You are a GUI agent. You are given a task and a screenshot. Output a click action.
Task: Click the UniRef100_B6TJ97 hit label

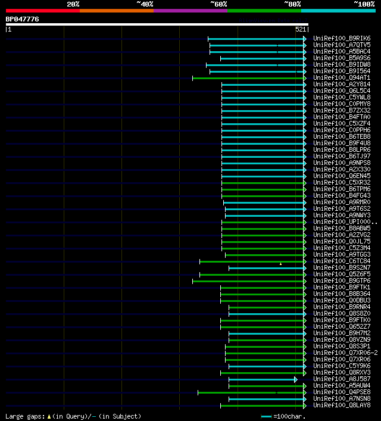point(342,156)
